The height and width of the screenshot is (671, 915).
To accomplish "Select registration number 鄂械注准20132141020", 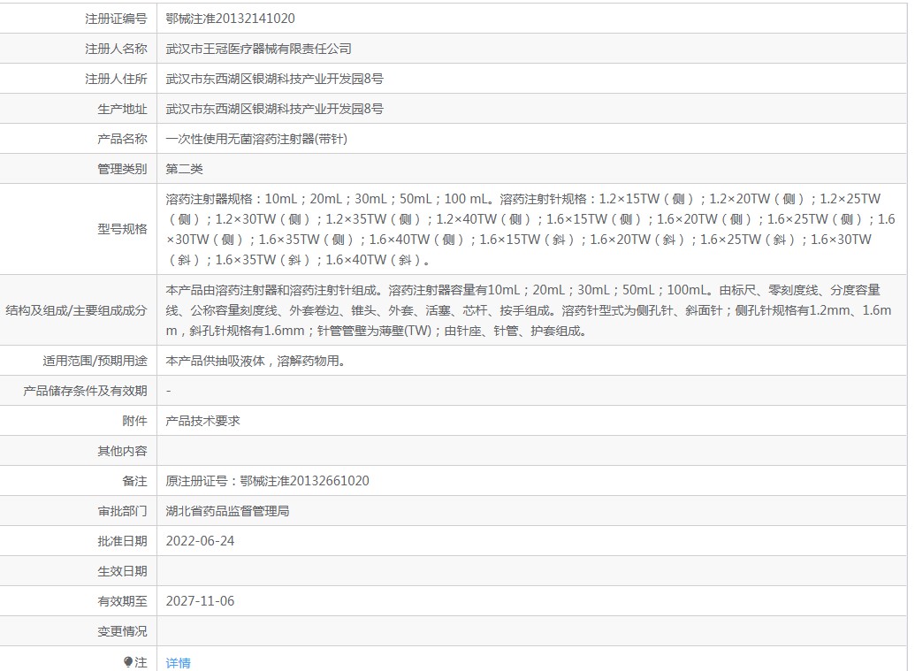I will 230,19.
